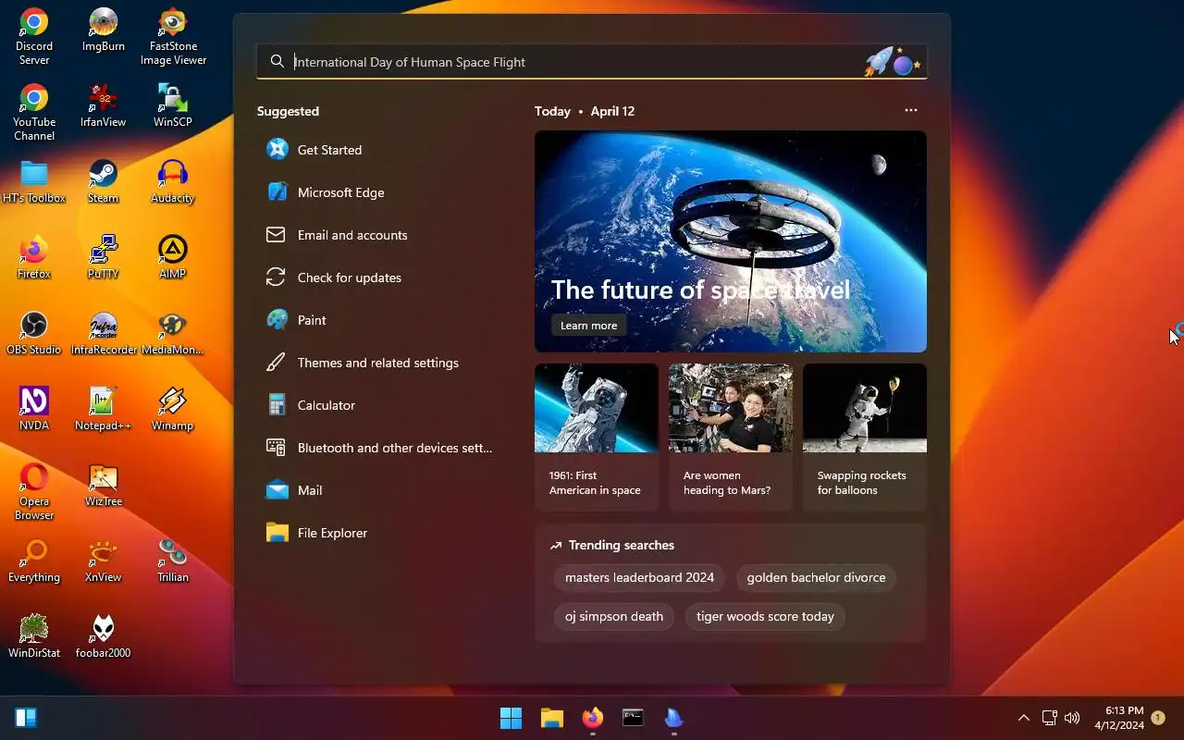Open OBS Studio desktop icon

pyautogui.click(x=34, y=334)
